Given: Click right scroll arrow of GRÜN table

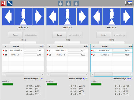Looking at the screenshot, I should [x=42, y=74].
